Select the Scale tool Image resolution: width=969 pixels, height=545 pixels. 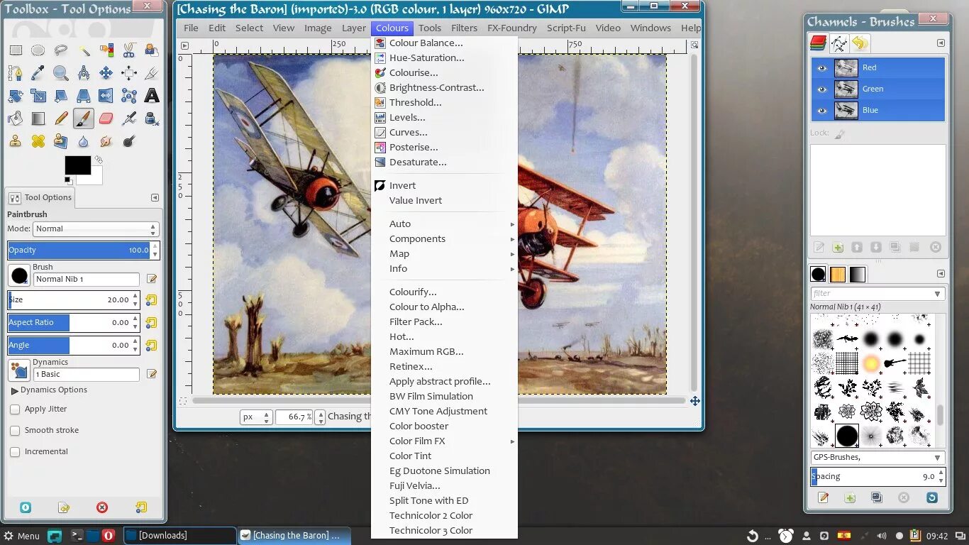38,96
